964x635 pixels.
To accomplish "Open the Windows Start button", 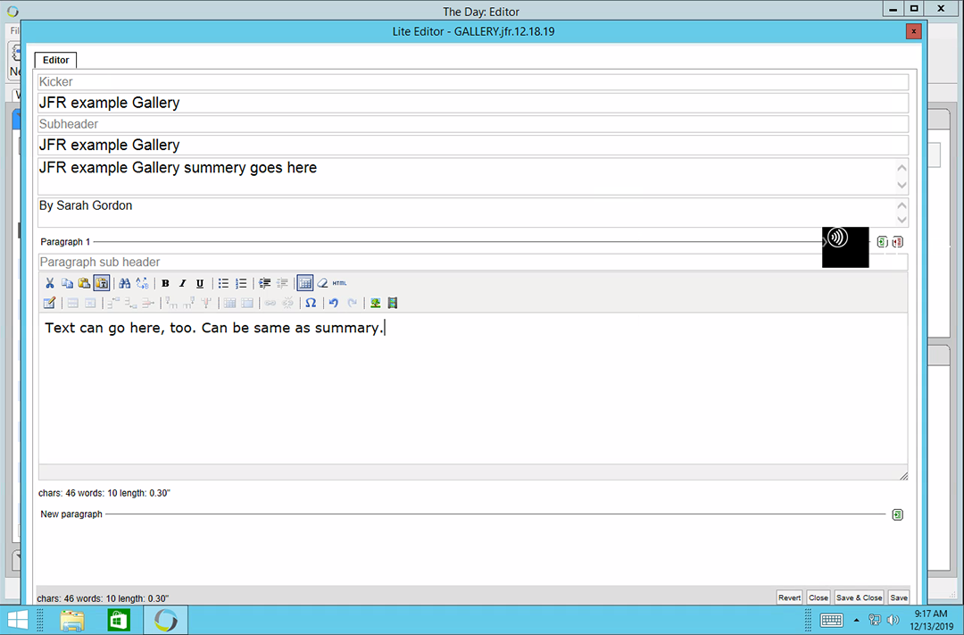I will click(x=17, y=620).
